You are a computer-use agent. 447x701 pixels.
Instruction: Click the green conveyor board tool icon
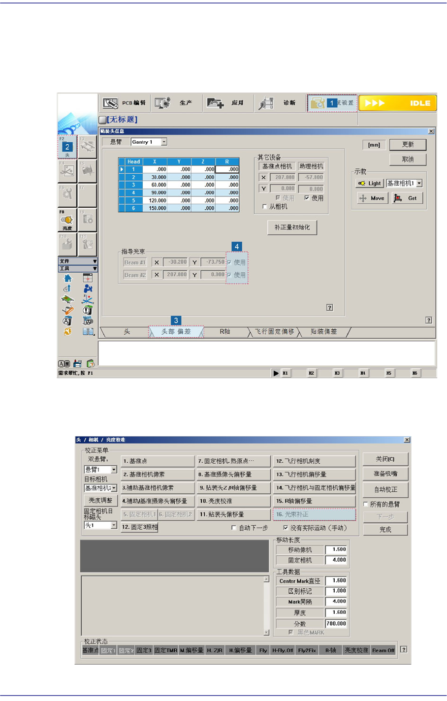click(x=67, y=300)
